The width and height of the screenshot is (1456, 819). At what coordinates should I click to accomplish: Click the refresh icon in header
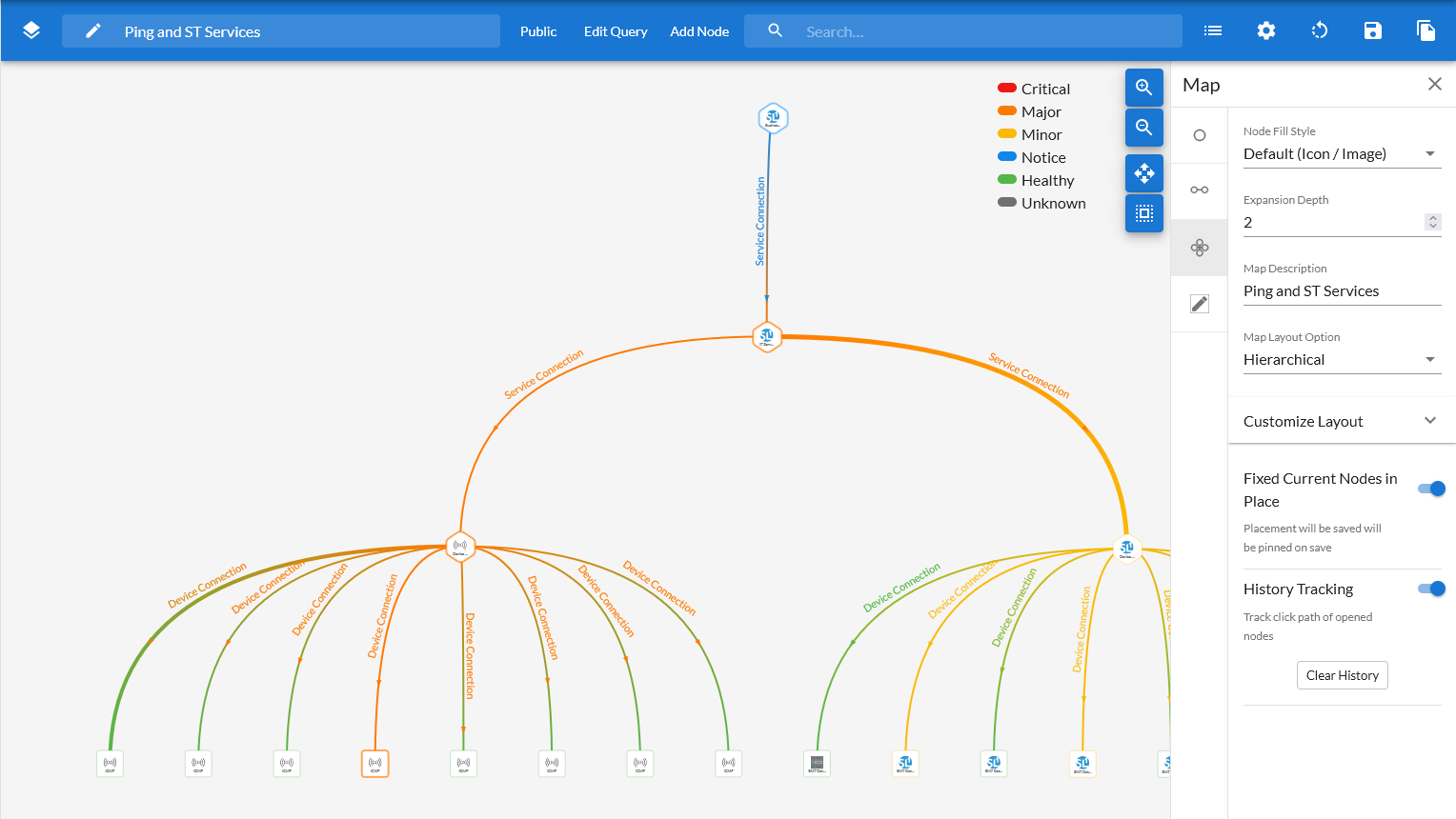coord(1319,30)
